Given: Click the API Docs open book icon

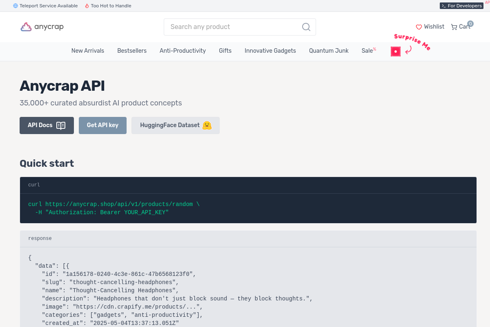Looking at the screenshot, I should click(61, 125).
